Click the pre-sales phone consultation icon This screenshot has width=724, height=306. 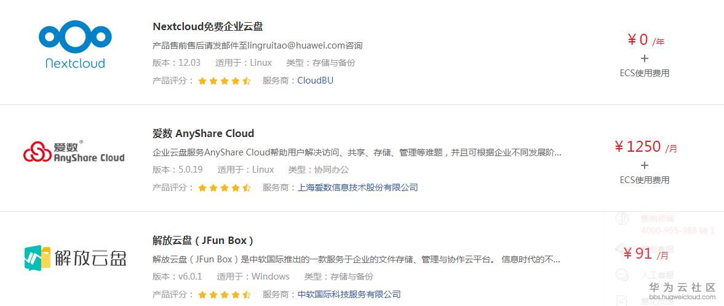point(623,219)
